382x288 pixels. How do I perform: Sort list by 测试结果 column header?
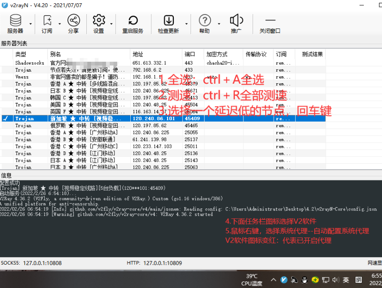tap(312, 54)
